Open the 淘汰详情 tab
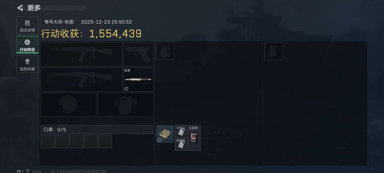 click(x=27, y=25)
